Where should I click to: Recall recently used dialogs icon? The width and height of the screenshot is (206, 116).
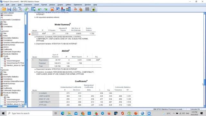33,9
